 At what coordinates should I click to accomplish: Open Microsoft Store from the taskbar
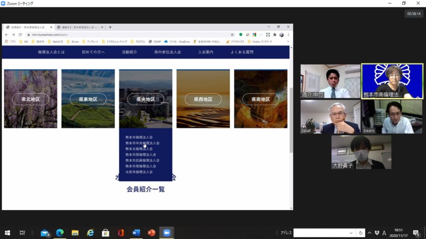pyautogui.click(x=106, y=233)
